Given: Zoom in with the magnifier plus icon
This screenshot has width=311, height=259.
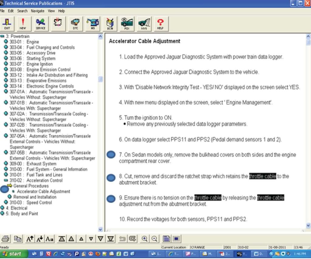Looking at the screenshot, I should tap(145, 239).
